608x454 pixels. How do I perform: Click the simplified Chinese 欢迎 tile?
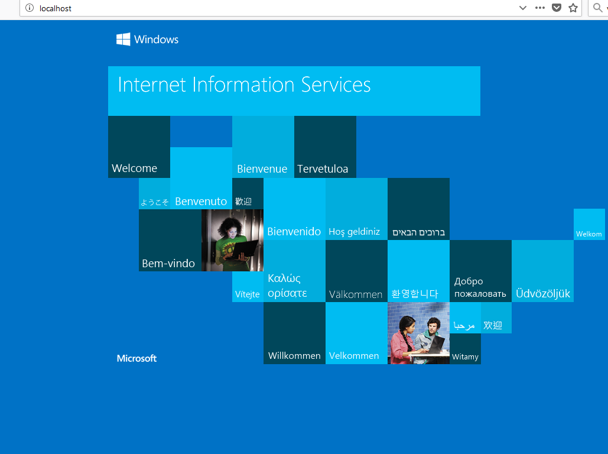click(x=496, y=317)
